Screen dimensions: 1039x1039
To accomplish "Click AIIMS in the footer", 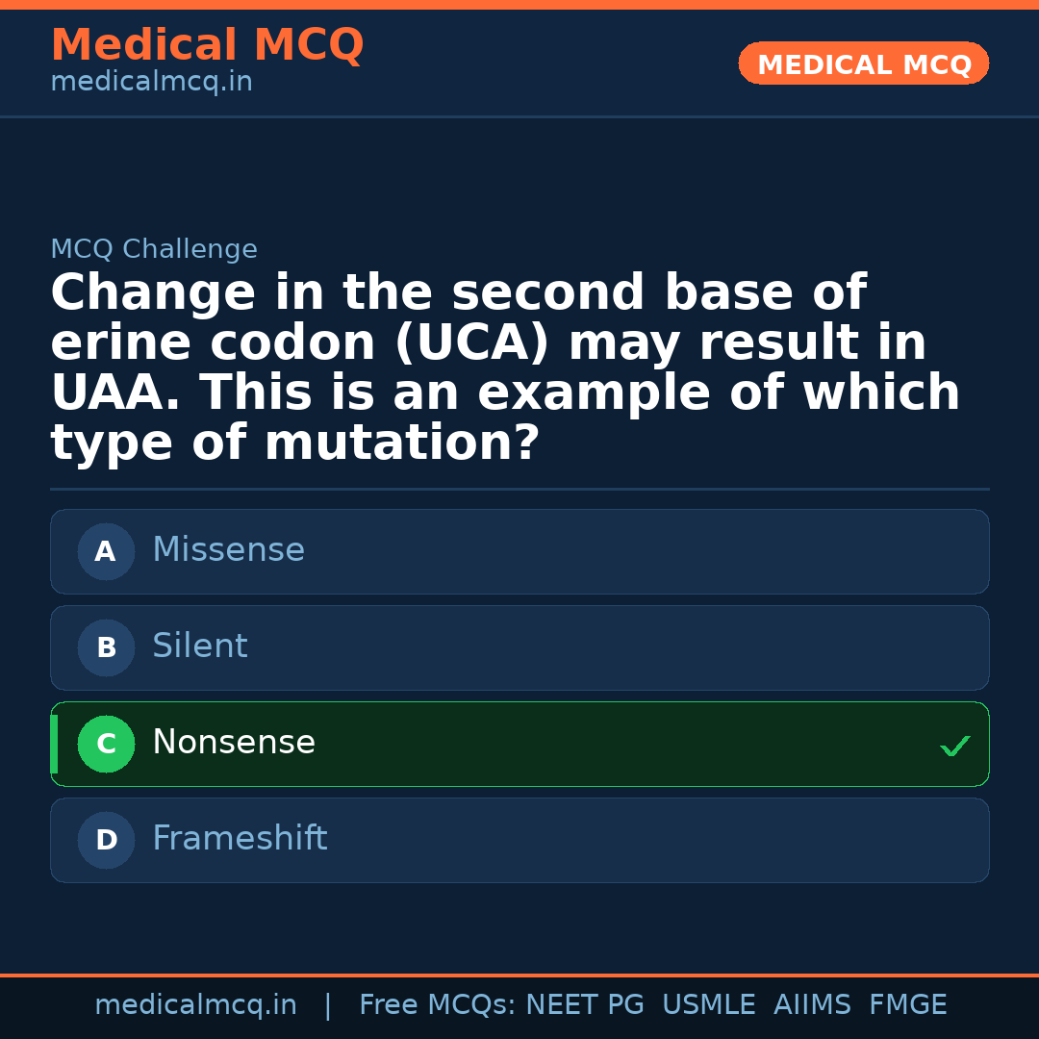I will (x=812, y=1005).
